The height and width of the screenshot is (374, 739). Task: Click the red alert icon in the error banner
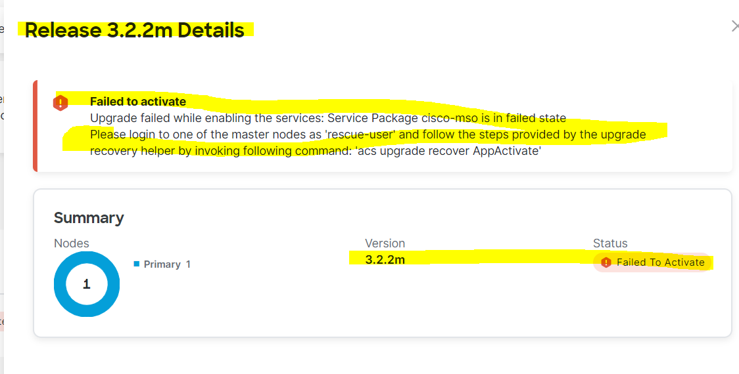point(60,102)
